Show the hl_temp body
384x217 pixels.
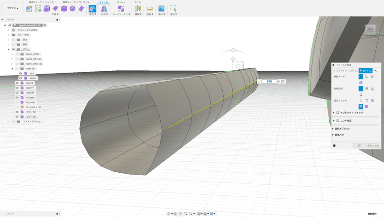coord(17,102)
